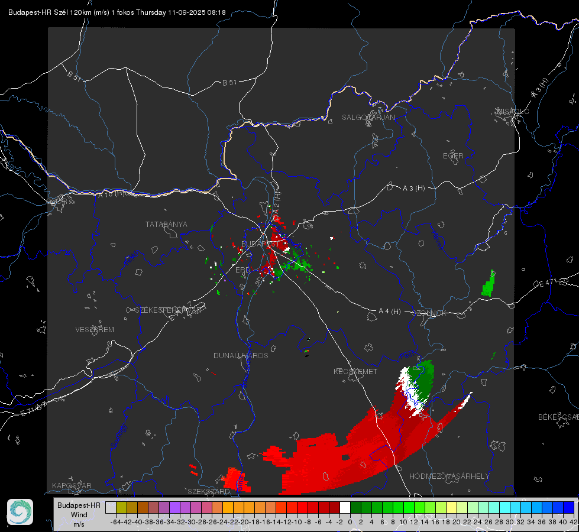Choose the olive swatch between -64 and -42

click(x=121, y=507)
